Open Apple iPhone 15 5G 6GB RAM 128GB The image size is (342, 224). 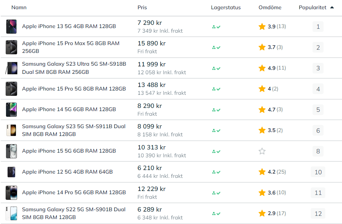coord(69,151)
